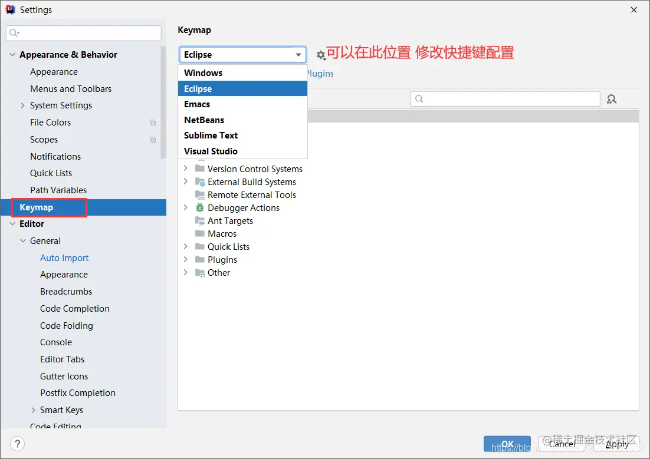The height and width of the screenshot is (459, 650).
Task: Collapse the Appearance & Behavior section
Action: (x=12, y=55)
